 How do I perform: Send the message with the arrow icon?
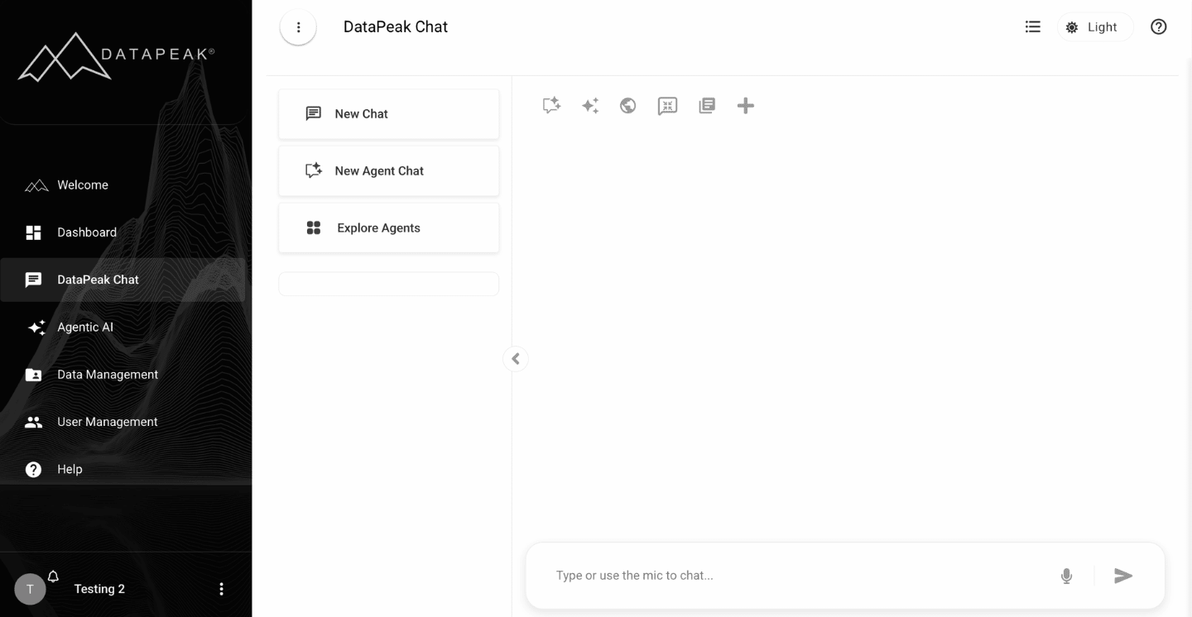[1123, 576]
